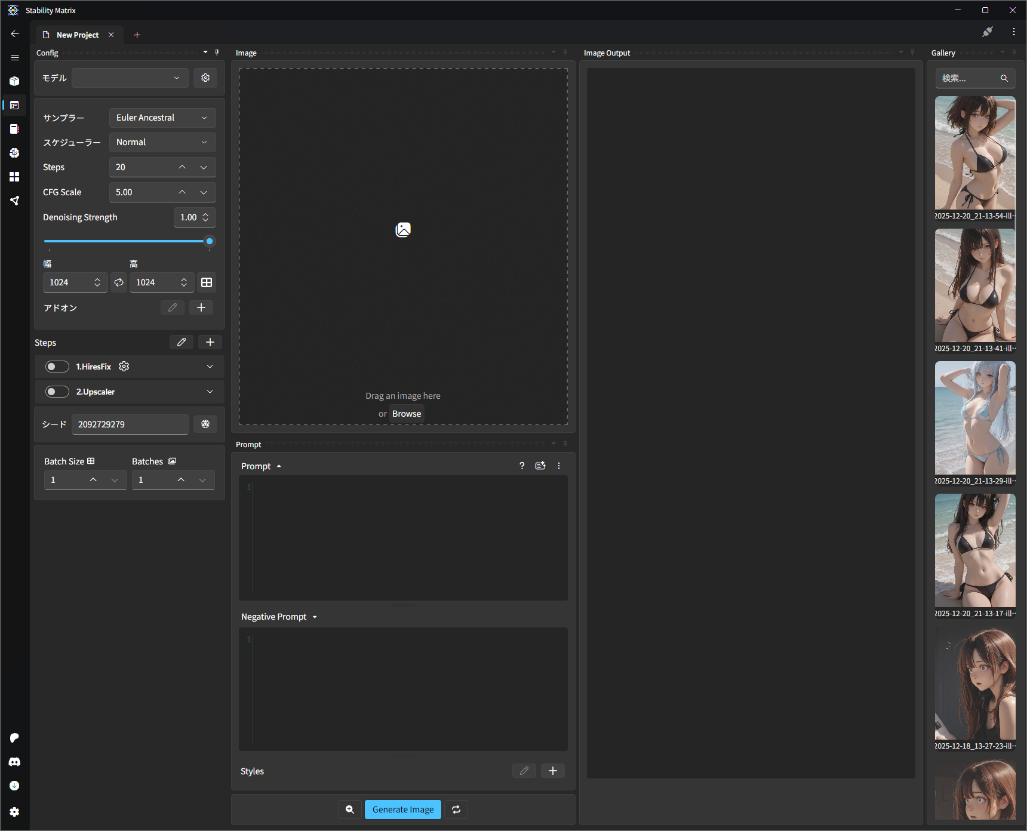
Task: Click the random seed dice icon
Action: tap(205, 424)
